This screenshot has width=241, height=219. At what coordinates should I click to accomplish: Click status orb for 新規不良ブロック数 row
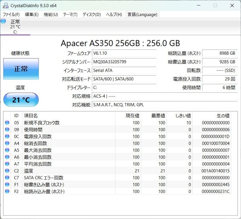point(7,123)
